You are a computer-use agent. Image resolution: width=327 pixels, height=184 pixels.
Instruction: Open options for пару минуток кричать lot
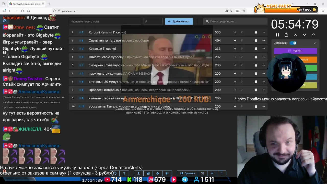264,73
